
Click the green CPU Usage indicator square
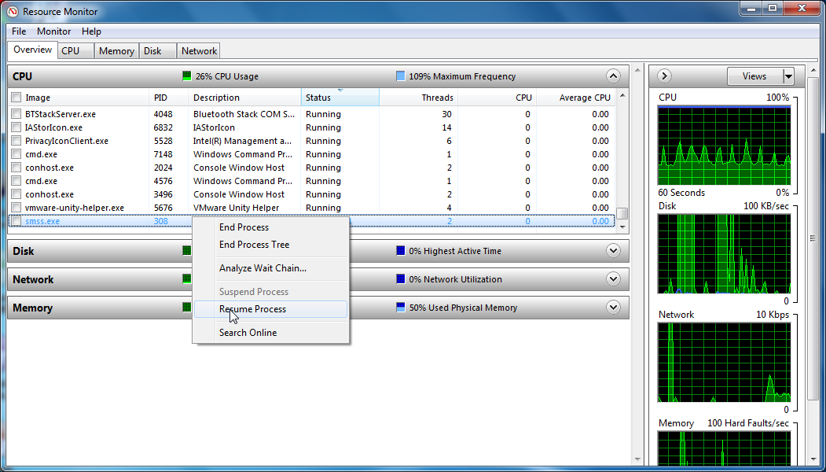[x=186, y=76]
